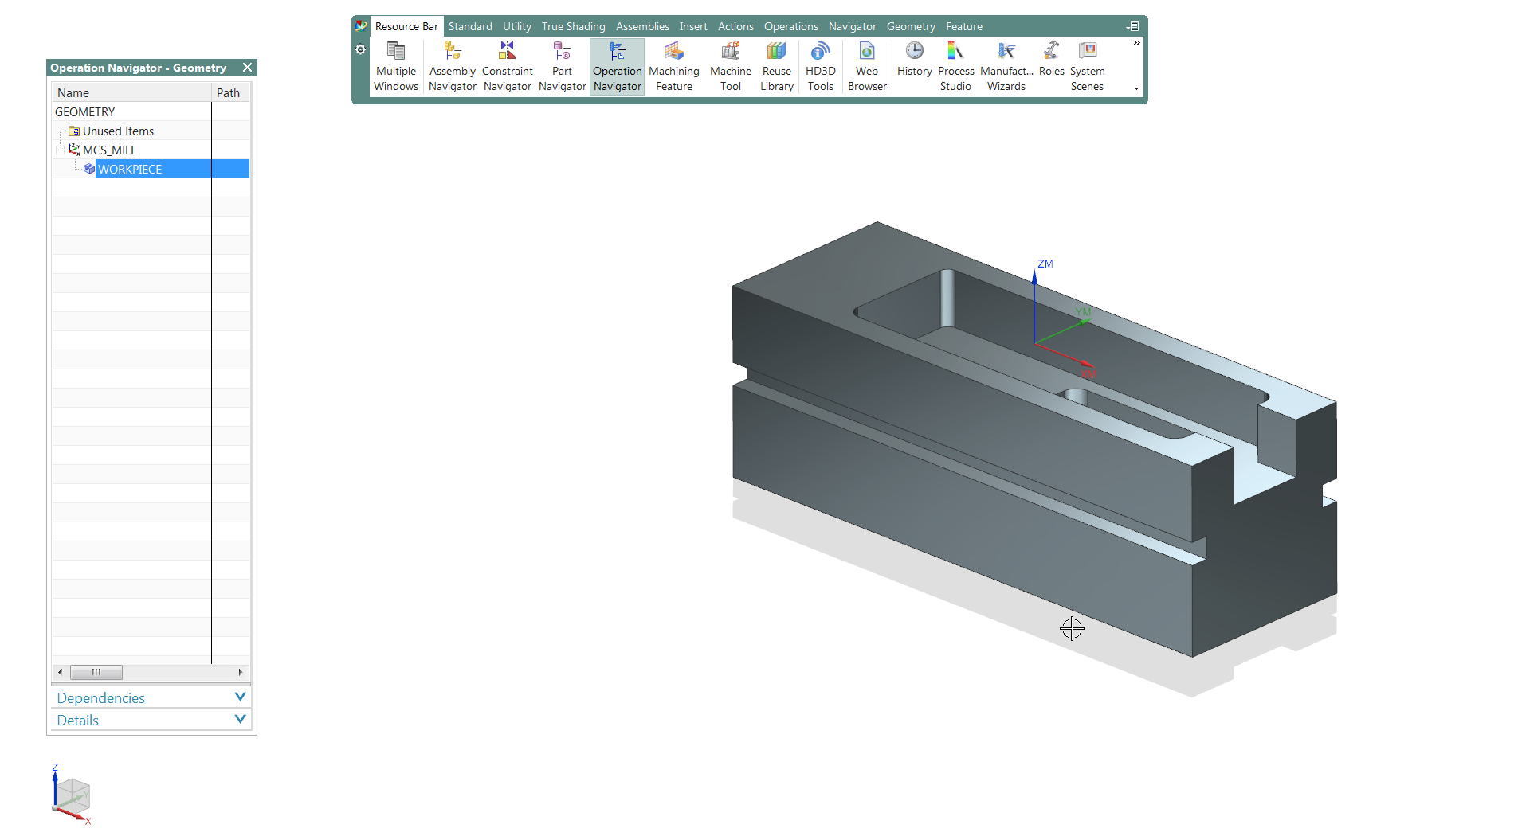Select the WORKPIECE node
The width and height of the screenshot is (1514, 836).
click(130, 169)
